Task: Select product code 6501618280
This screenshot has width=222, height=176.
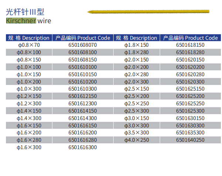Action: [190, 52]
